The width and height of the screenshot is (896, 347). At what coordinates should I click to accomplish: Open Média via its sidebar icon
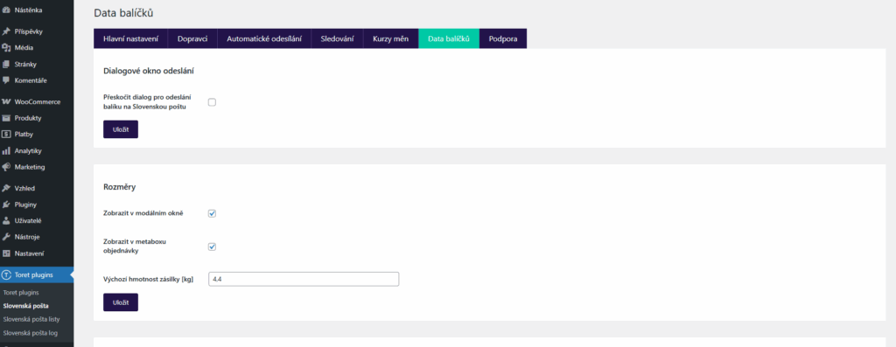point(7,48)
